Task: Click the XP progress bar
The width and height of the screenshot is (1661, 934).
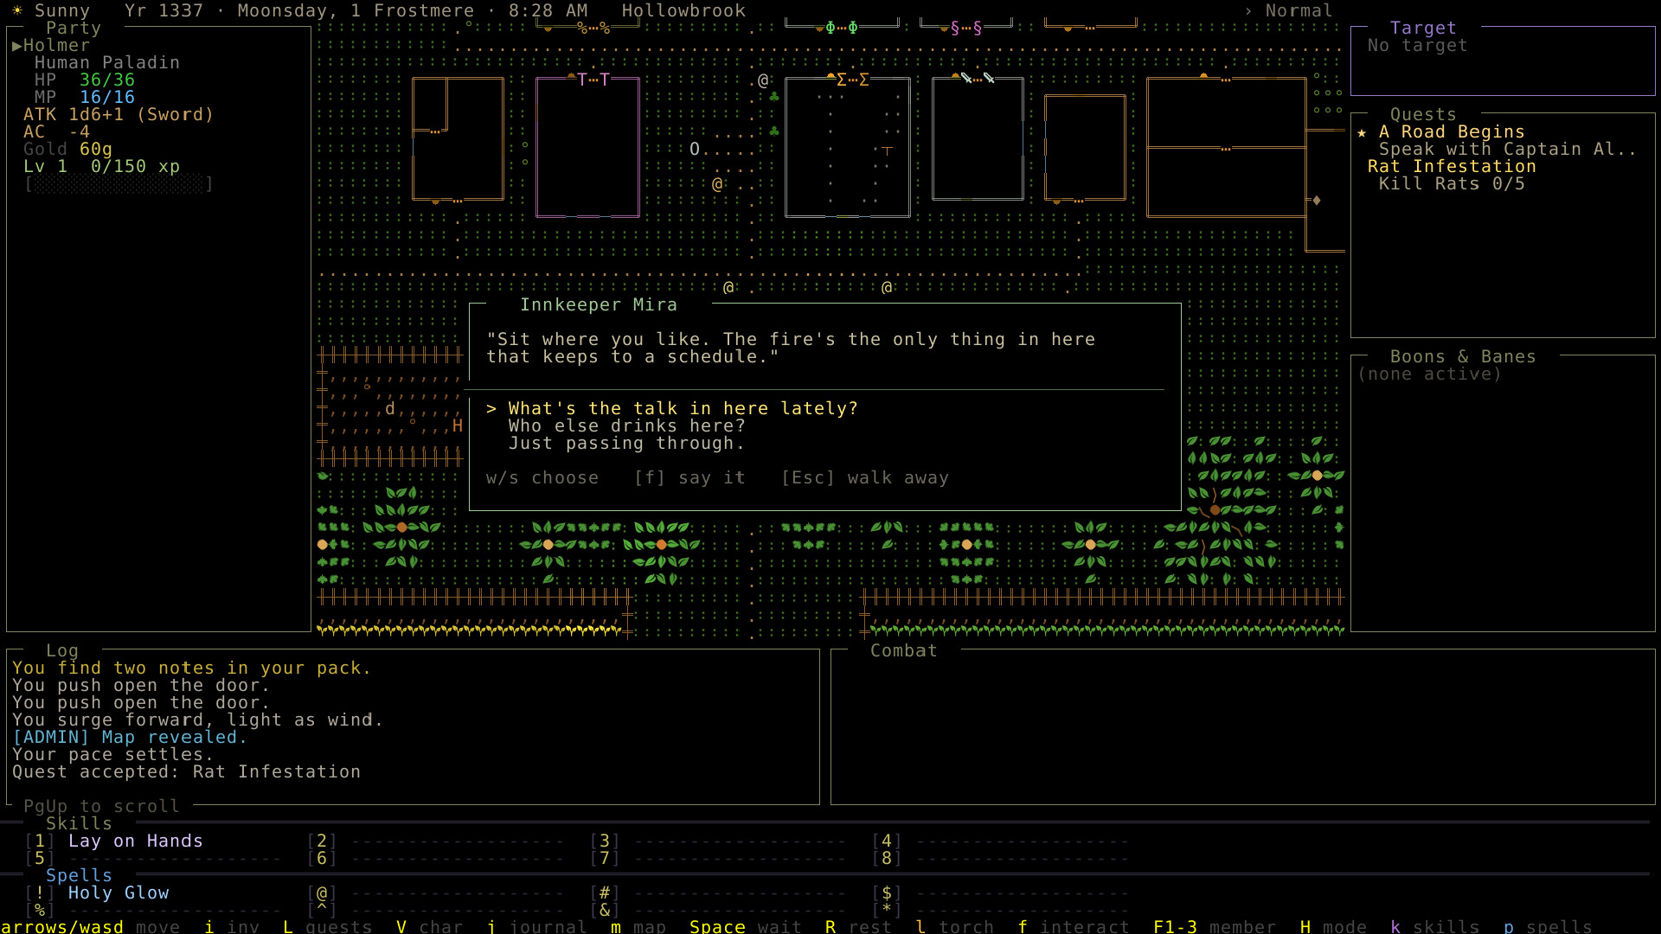Action: pyautogui.click(x=119, y=183)
